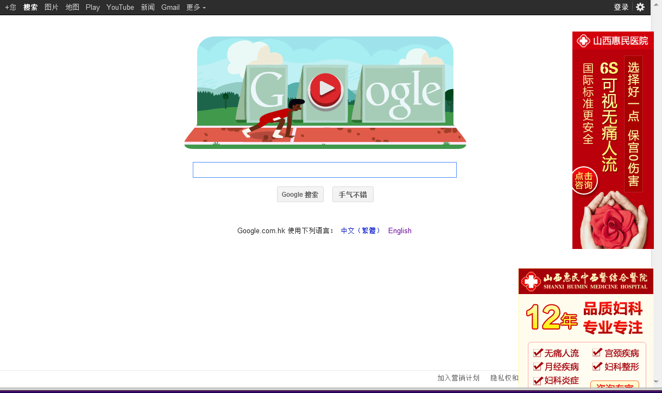Switch language to English

coord(400,230)
